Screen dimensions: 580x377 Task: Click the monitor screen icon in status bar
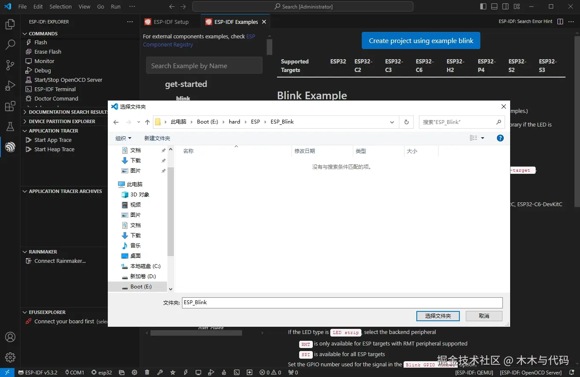[x=198, y=372]
